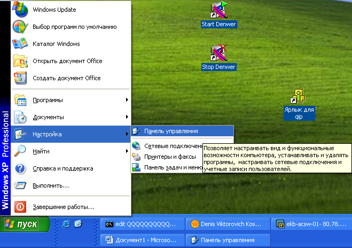The image size is (352, 248).
Task: Click the default programs shield icon
Action: pyautogui.click(x=20, y=27)
